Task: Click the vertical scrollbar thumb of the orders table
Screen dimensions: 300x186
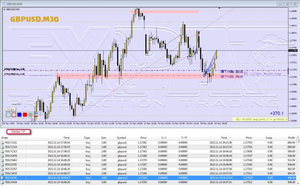Action: click(x=298, y=141)
